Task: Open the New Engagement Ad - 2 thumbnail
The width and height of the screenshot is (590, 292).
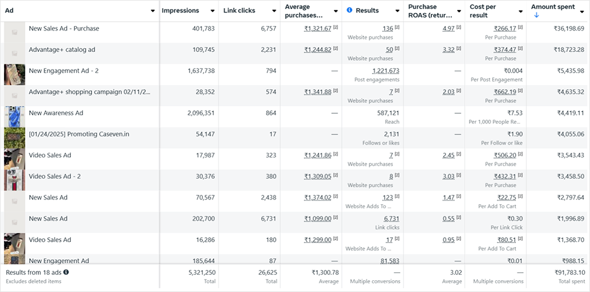Action: 15,75
